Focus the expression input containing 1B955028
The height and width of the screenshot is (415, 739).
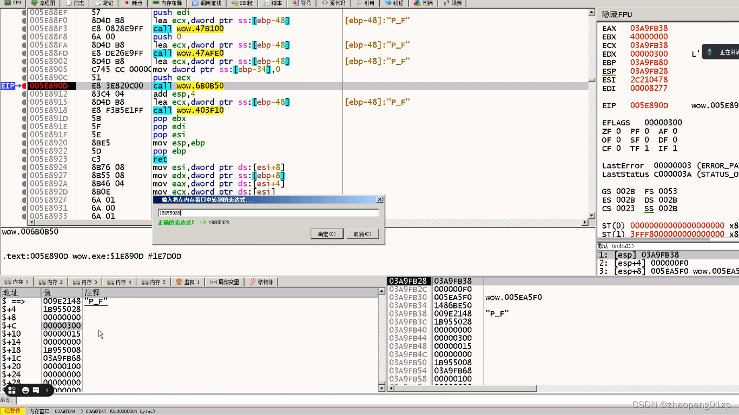[x=268, y=213]
